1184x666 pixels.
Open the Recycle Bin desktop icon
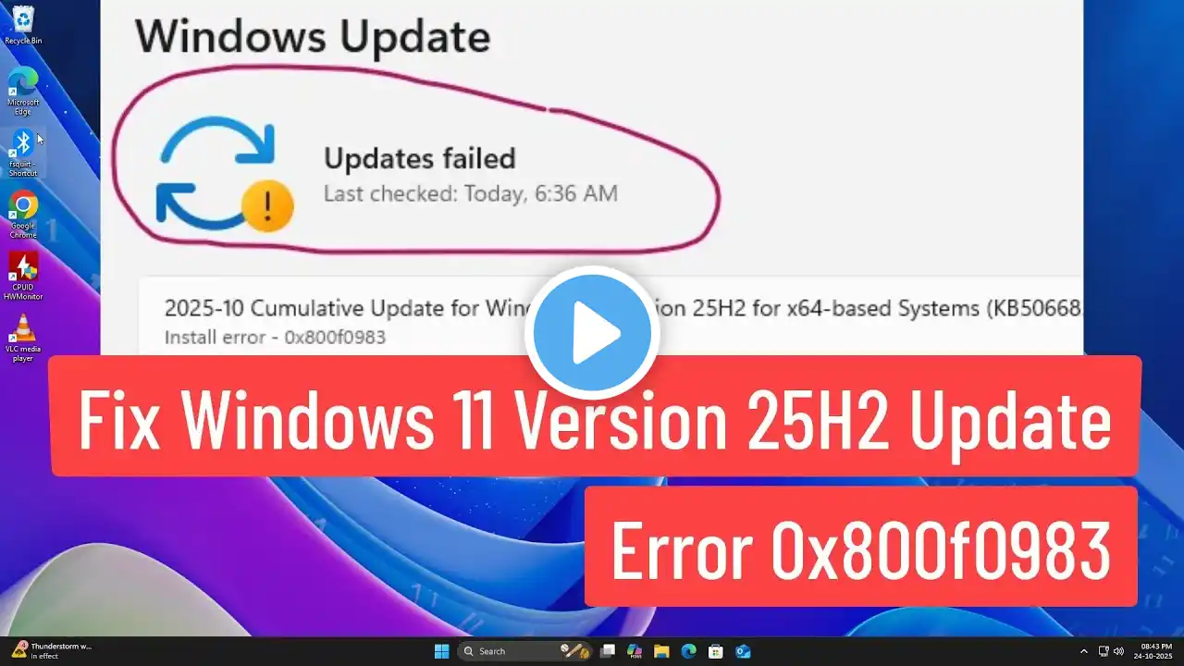coord(22,25)
